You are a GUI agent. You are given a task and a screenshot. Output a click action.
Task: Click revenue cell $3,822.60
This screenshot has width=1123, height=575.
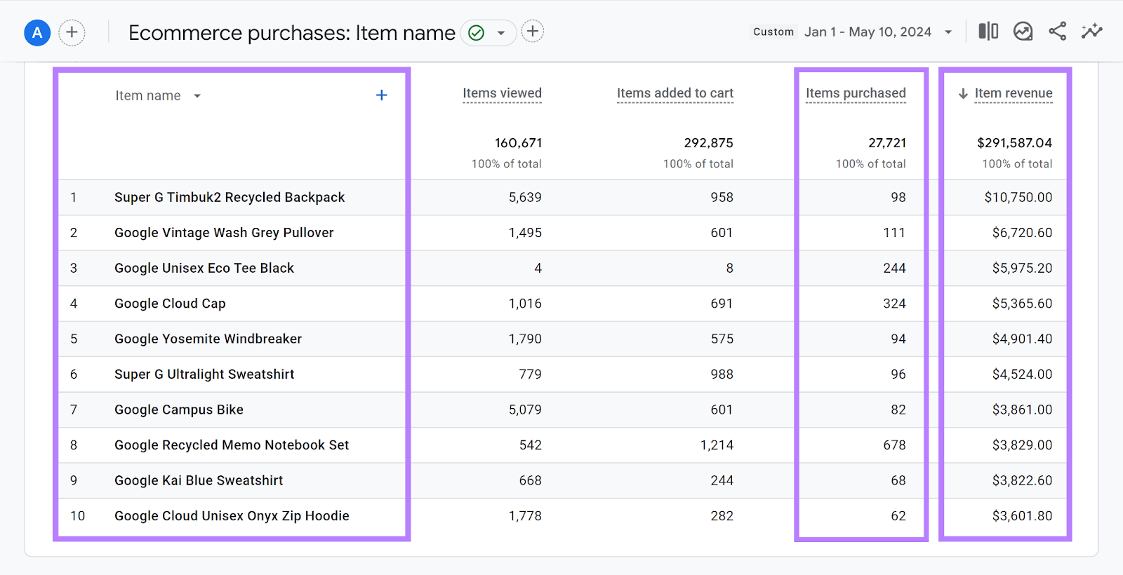[1022, 481]
